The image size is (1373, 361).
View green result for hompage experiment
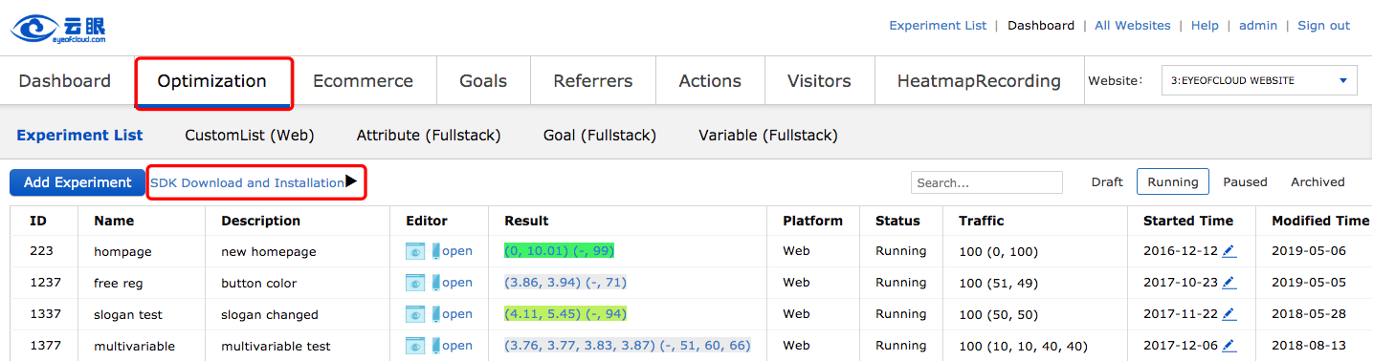tap(559, 251)
